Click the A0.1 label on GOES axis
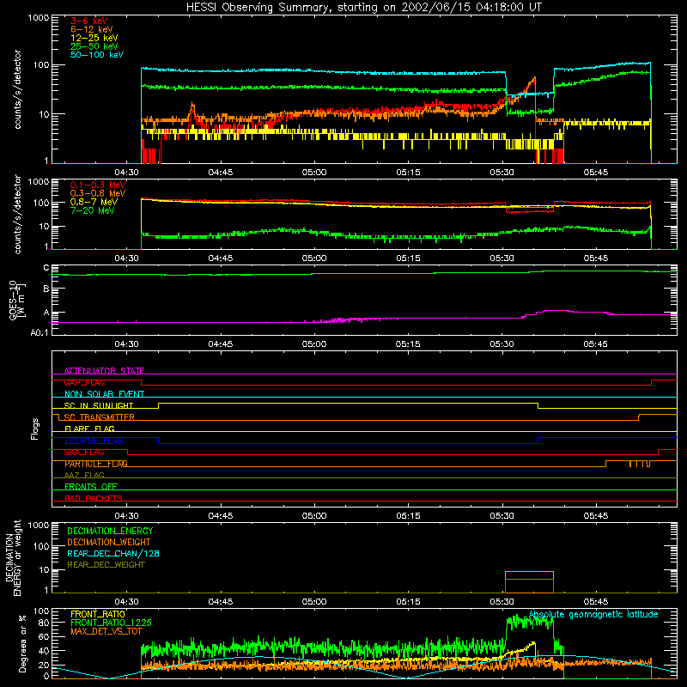Viewport: 687px width, 687px height. [40, 332]
